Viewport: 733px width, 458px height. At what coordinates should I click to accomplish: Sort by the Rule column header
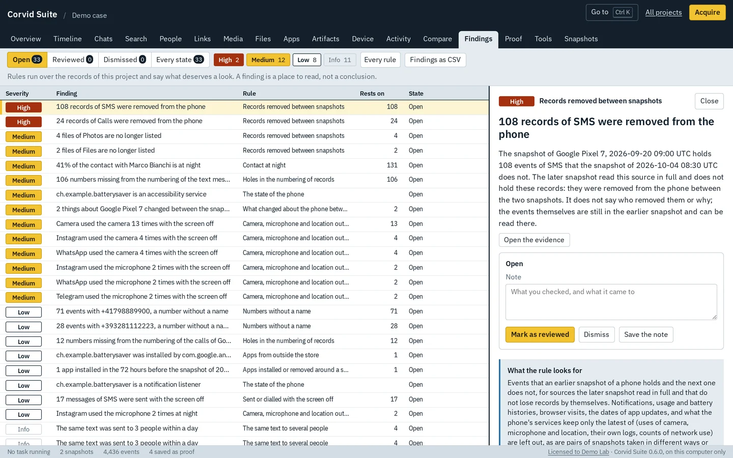[x=249, y=94]
